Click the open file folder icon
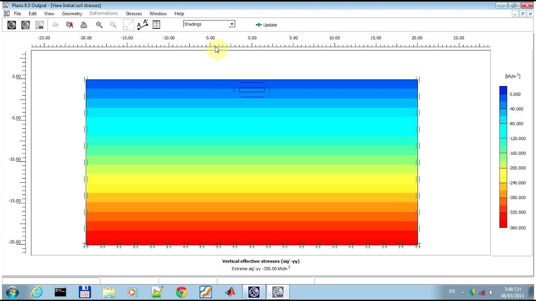Screen dimensions: 536x301 click(x=55, y=25)
